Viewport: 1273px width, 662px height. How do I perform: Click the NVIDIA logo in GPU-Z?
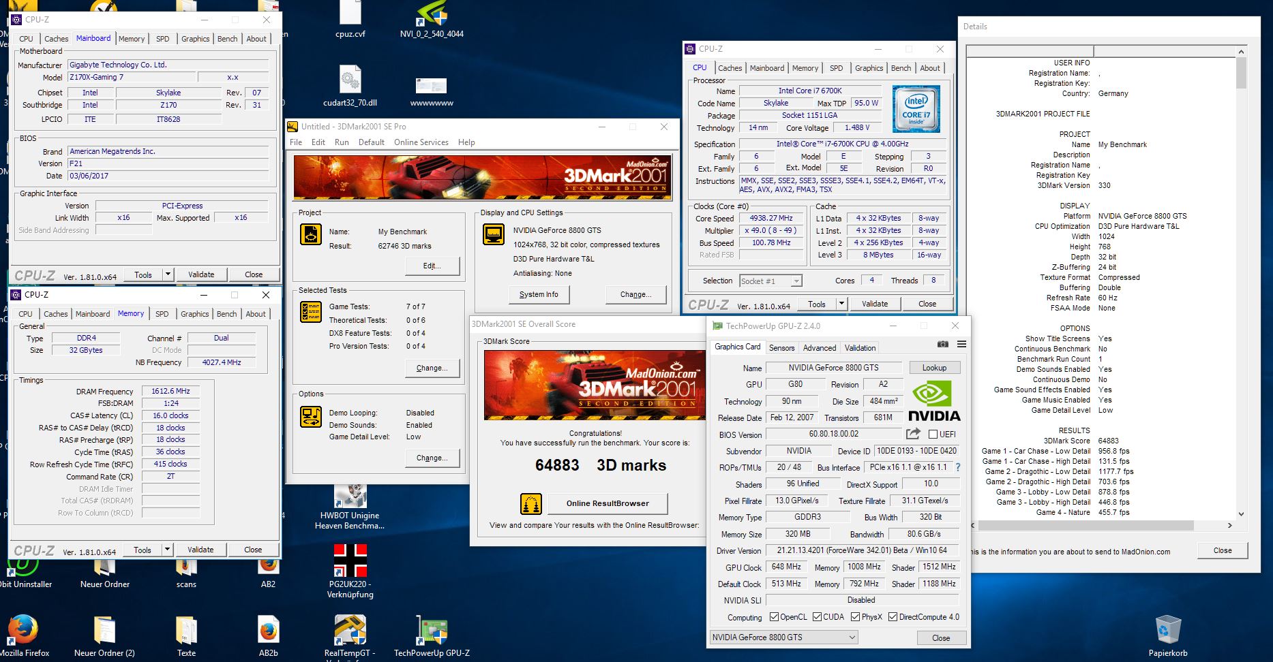933,403
